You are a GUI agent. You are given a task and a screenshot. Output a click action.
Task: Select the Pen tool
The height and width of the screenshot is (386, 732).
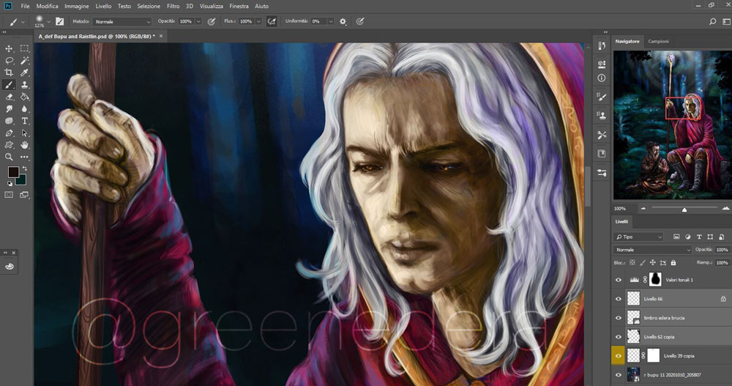point(9,133)
